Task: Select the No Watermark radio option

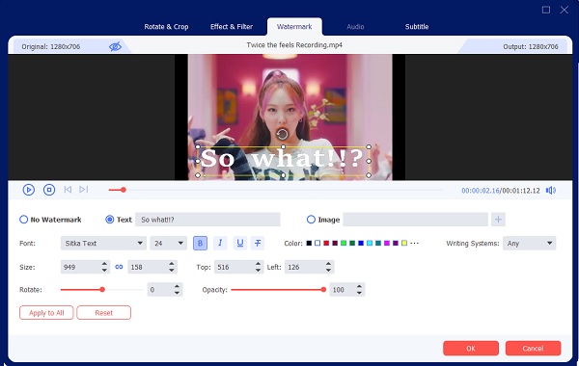Action: pyautogui.click(x=23, y=220)
